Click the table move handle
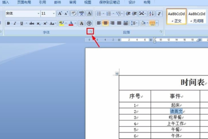This screenshot has height=139, width=208. (x=117, y=73)
